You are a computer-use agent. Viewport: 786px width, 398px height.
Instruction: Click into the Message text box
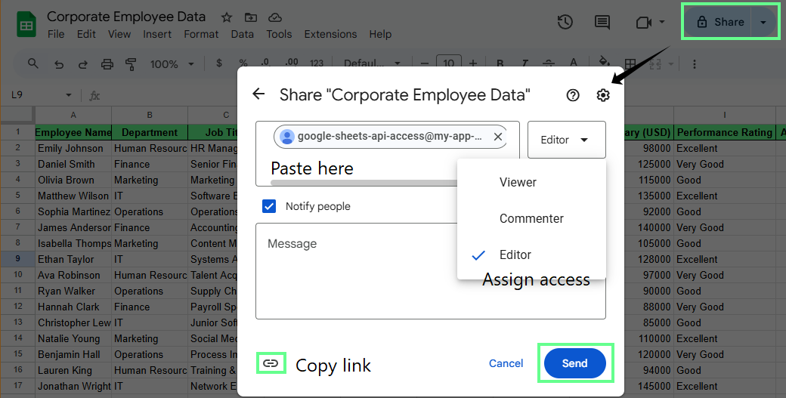pyautogui.click(x=431, y=271)
